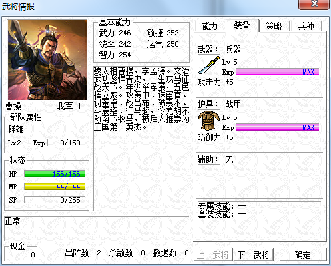
Task: Confirm with the 确定 button
Action: [x=303, y=254]
